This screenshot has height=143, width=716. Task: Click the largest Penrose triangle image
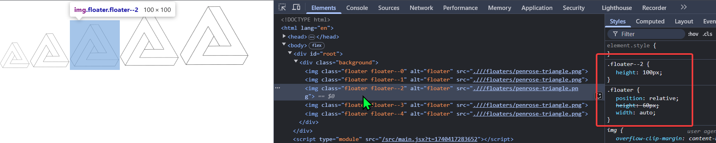214,36
